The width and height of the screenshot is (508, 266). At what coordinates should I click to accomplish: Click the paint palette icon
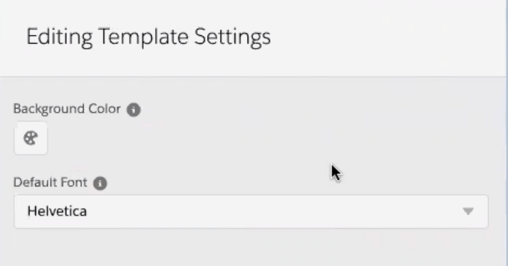[x=31, y=139]
